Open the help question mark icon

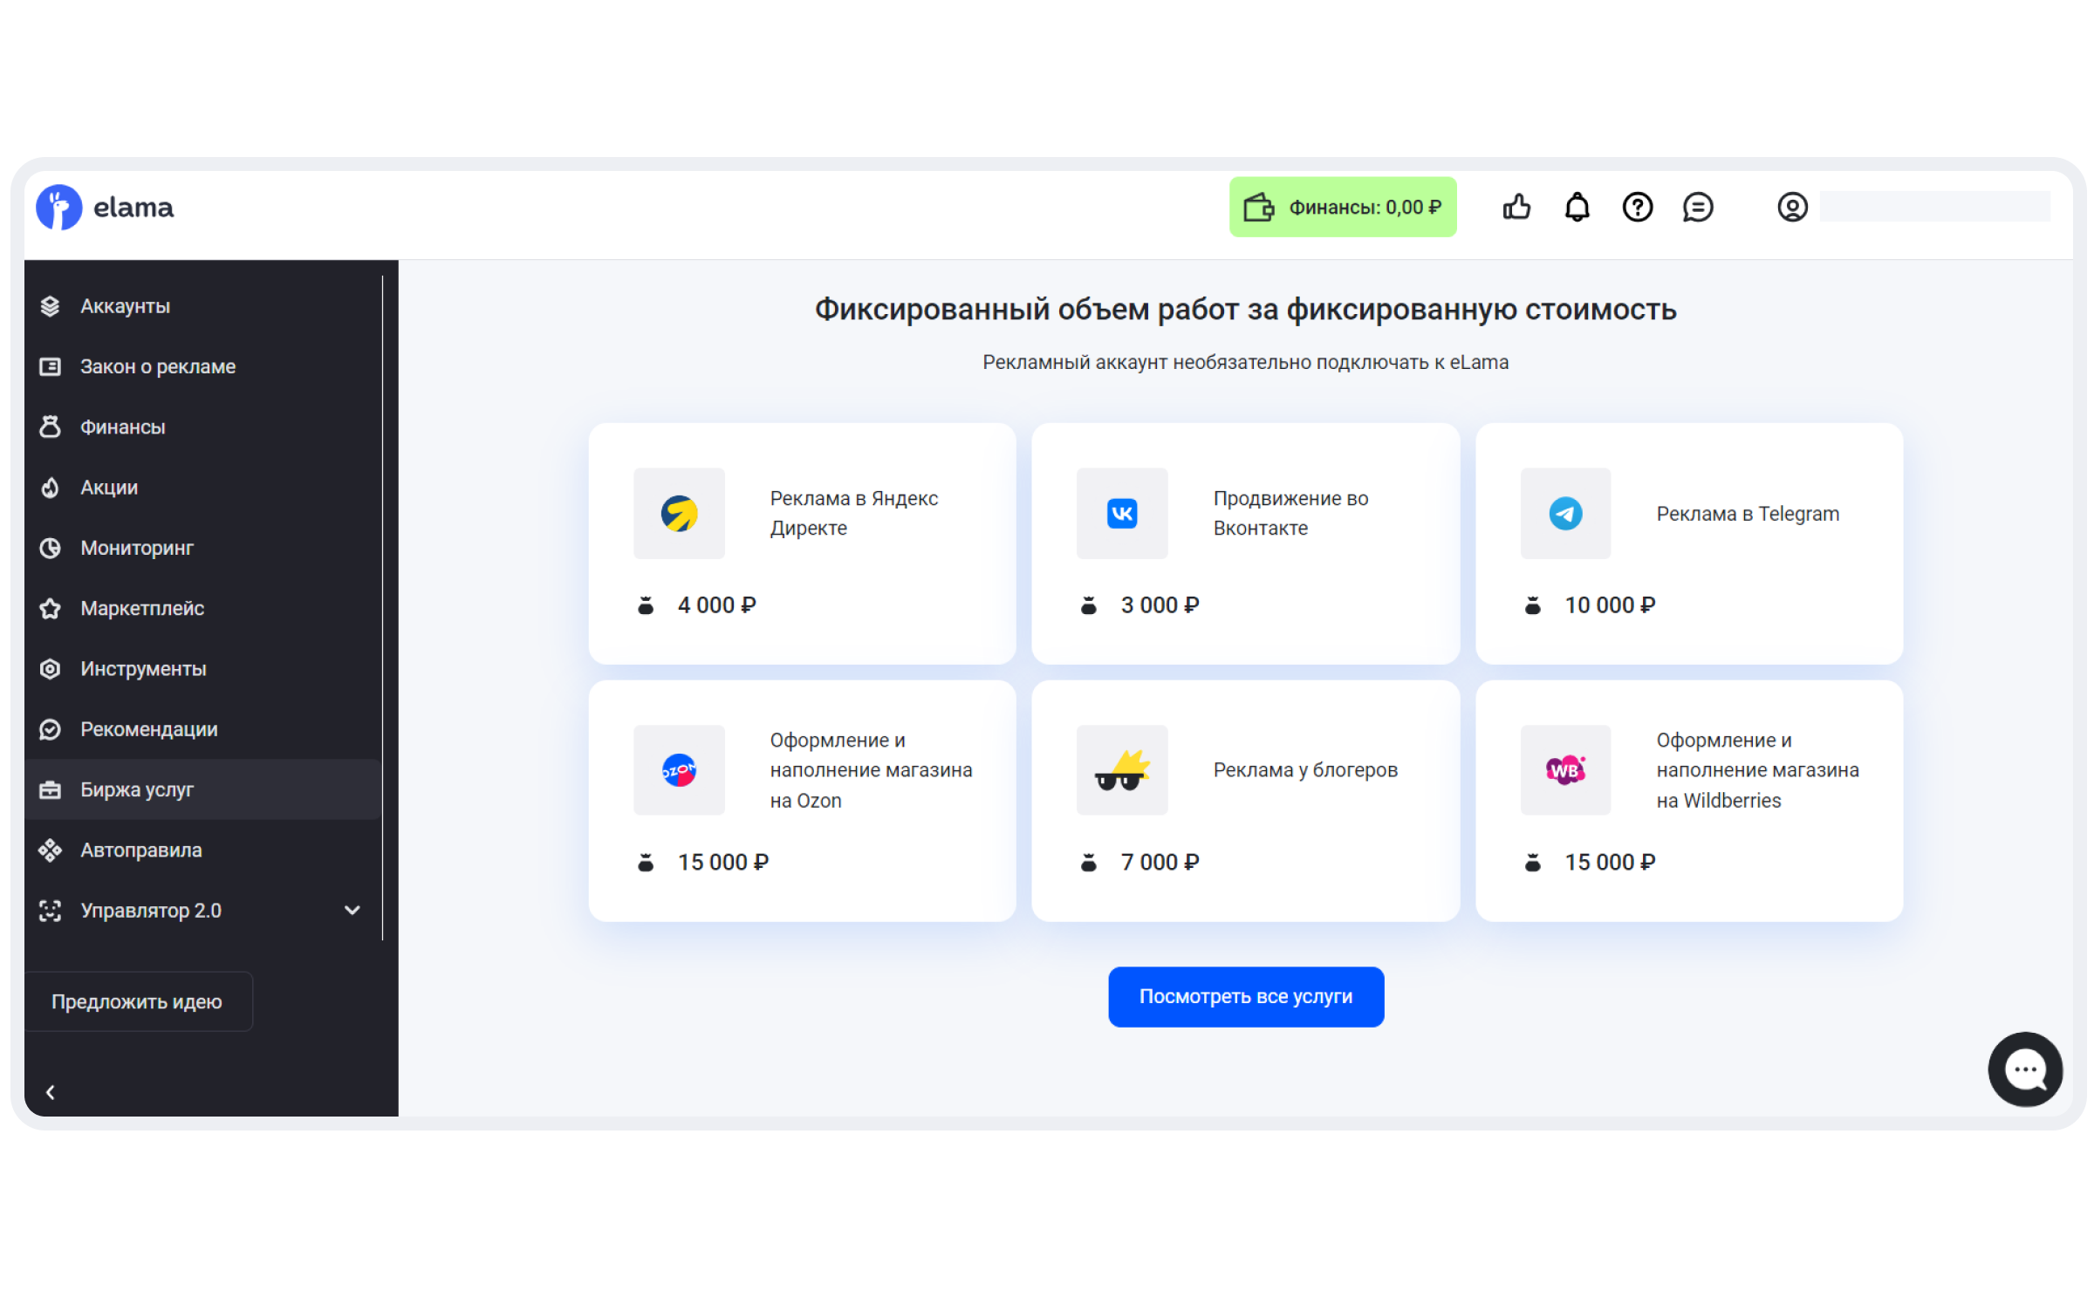pyautogui.click(x=1637, y=208)
